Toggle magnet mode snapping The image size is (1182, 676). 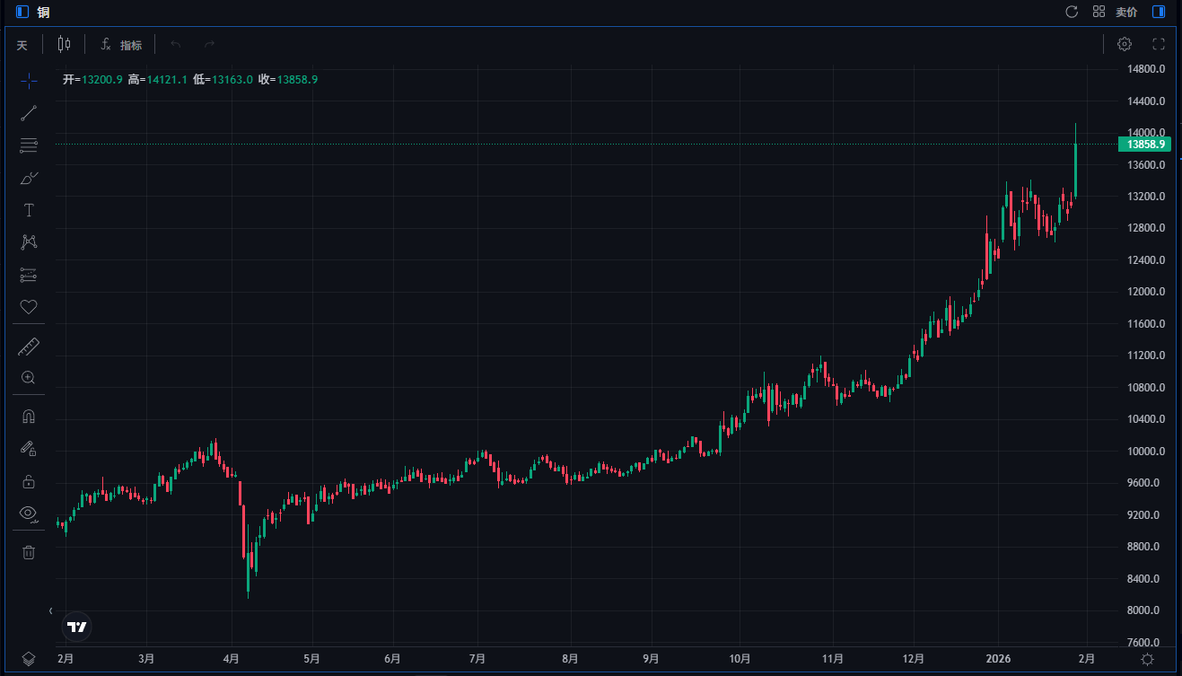[x=29, y=417]
